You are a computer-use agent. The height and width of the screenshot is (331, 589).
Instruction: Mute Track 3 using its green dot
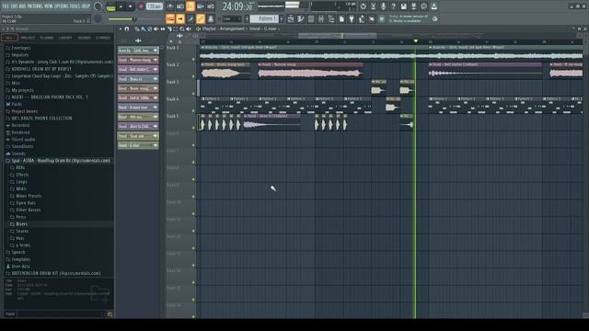pyautogui.click(x=193, y=94)
